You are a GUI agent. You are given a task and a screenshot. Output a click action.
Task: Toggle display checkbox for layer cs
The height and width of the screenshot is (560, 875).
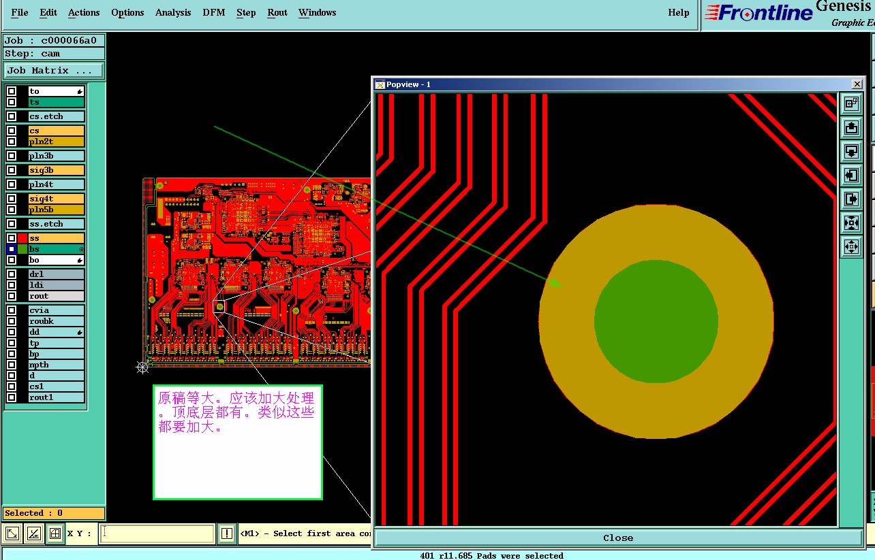click(12, 131)
